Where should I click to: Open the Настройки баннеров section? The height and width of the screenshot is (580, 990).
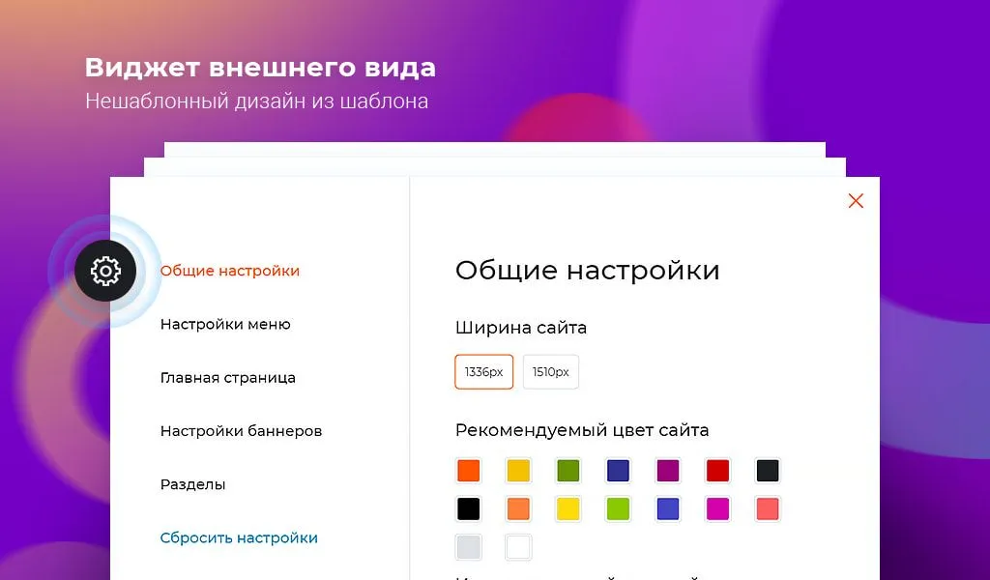coord(241,431)
